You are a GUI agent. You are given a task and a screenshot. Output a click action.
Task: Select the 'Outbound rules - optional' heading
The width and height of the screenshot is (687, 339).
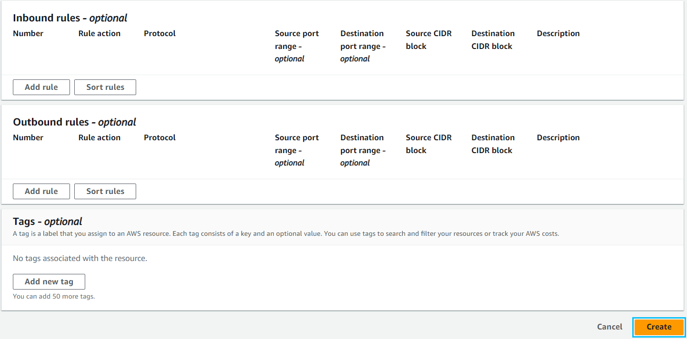coord(74,122)
